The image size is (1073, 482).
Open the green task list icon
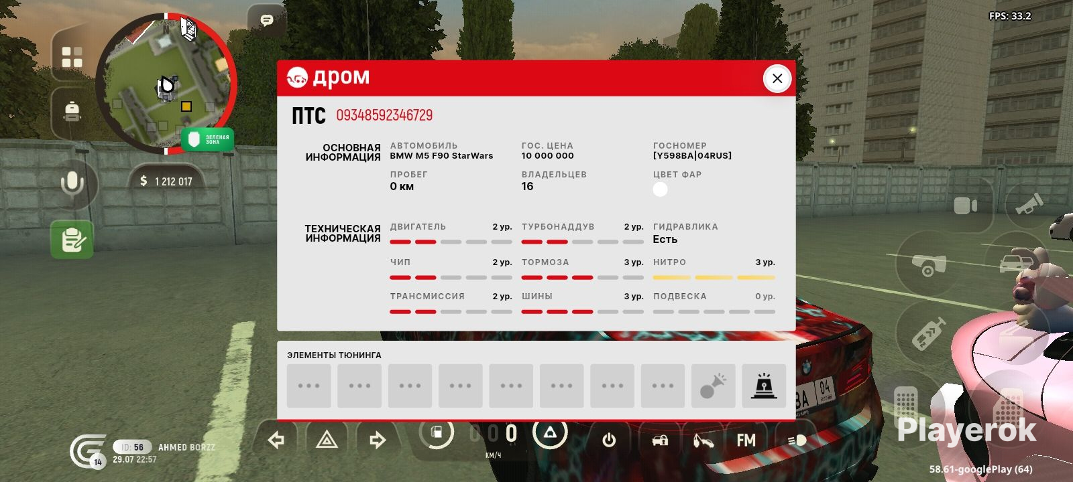coord(72,240)
